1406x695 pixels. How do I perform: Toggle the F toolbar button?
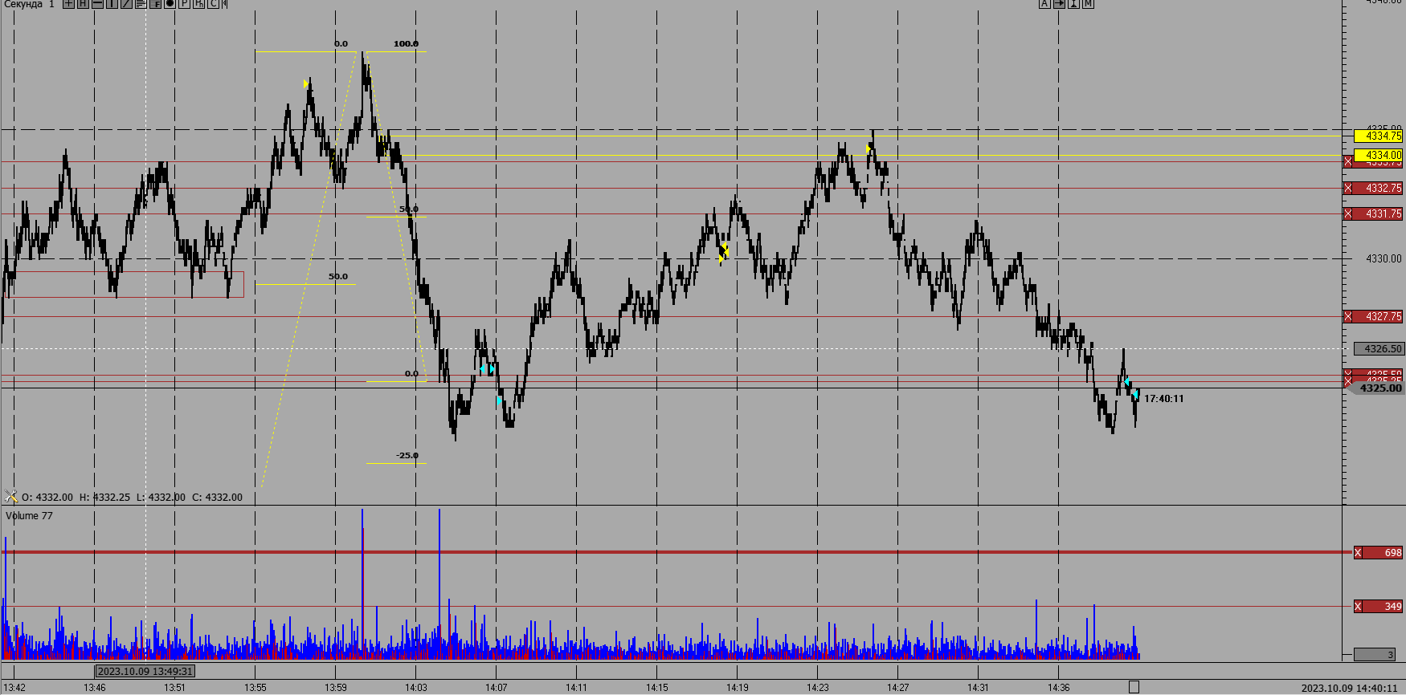click(x=156, y=4)
